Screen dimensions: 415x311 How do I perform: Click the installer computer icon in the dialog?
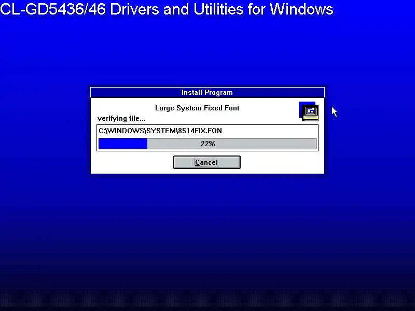click(309, 111)
